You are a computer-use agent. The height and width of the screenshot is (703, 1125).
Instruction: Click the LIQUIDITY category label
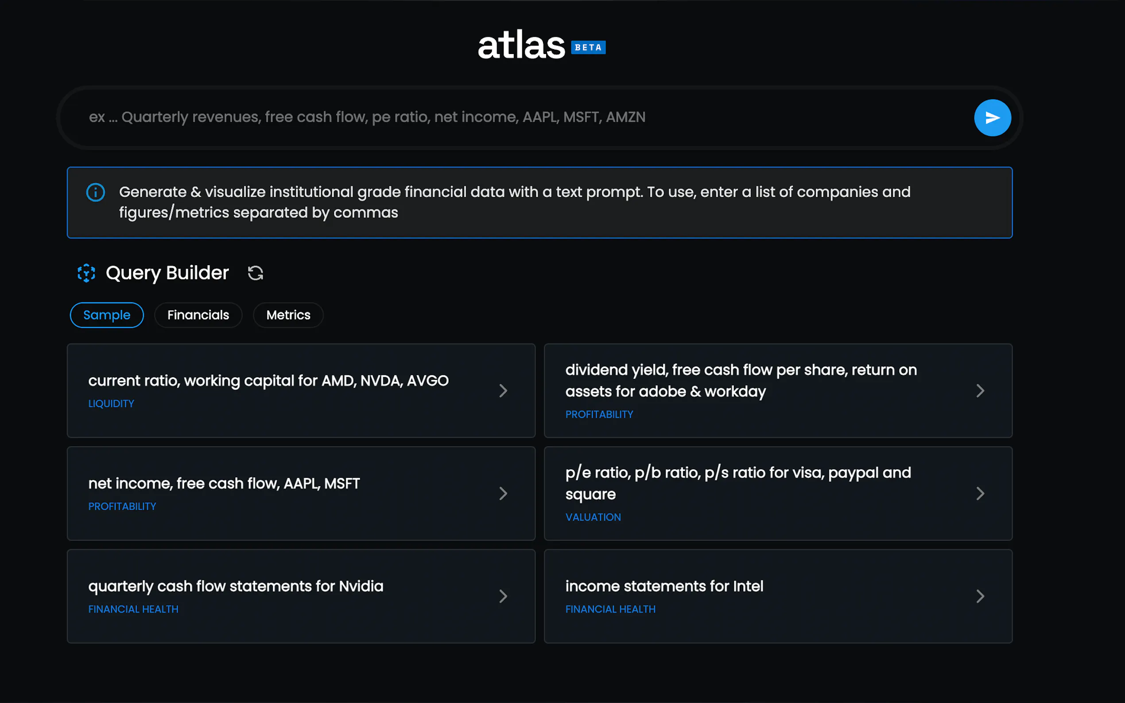point(111,404)
